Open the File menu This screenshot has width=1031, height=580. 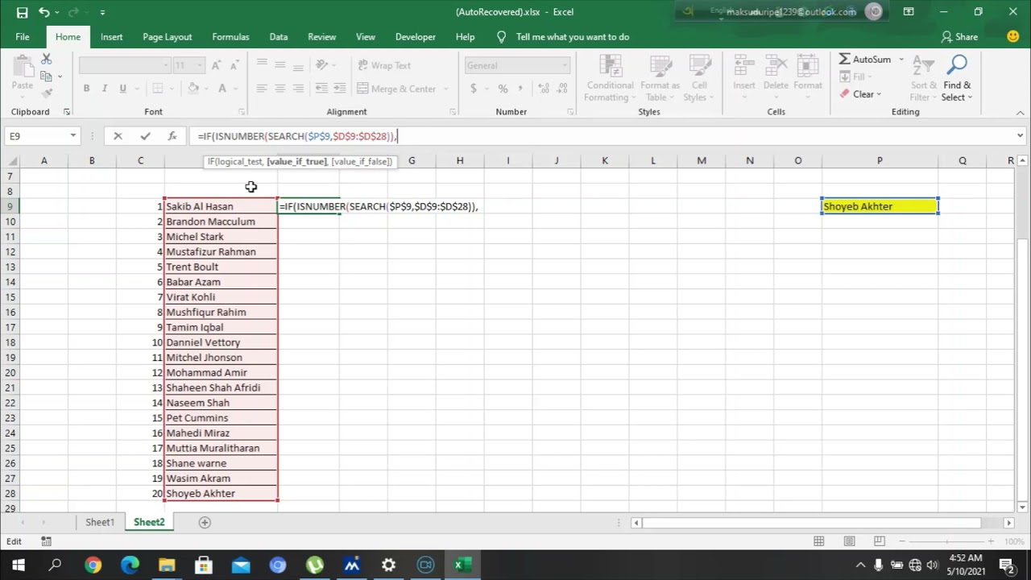23,37
